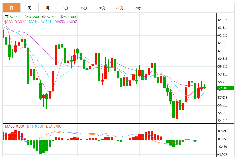Open the 5分 timeframe tab
This screenshot has height=157, width=236.
point(66,8)
